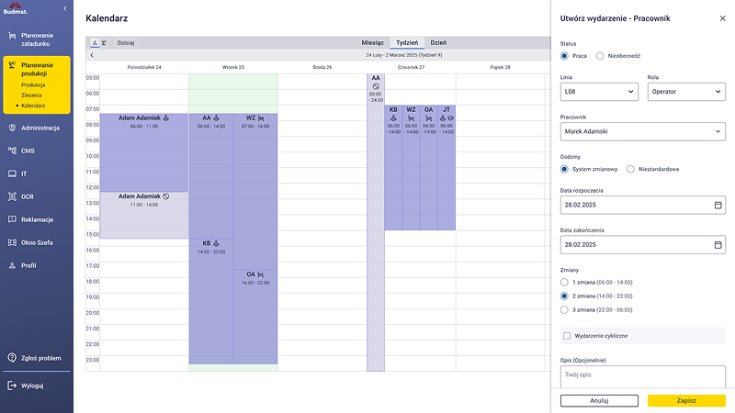The width and height of the screenshot is (735, 413).
Task: Open the Rola dropdown showing Operator
Action: click(686, 92)
